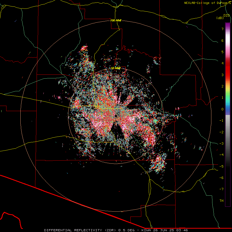The height and width of the screenshot is (232, 232).
Task: Click the "-6" tick label on color scale
Action: (x=221, y=178)
